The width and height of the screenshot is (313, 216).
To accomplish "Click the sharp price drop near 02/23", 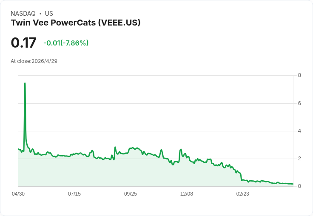I will [241, 176].
